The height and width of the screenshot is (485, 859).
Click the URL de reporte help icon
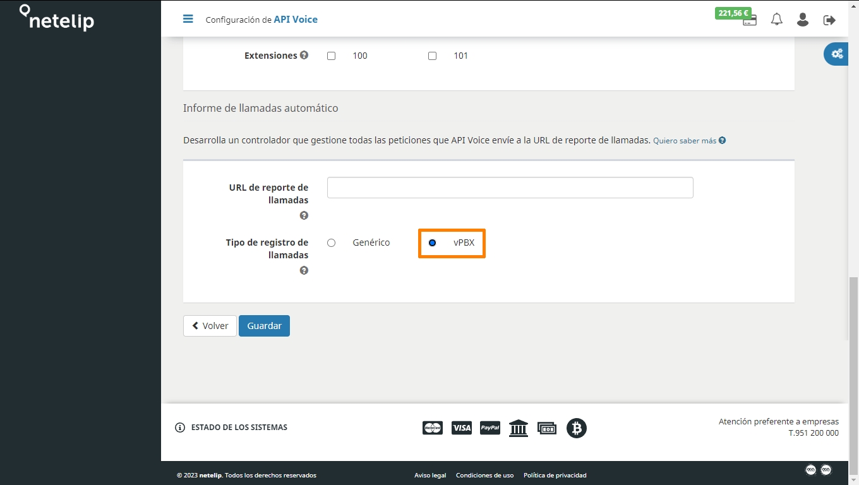[304, 215]
